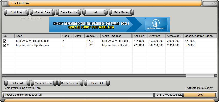
Task: Start Gather Data process
Action: [43, 12]
